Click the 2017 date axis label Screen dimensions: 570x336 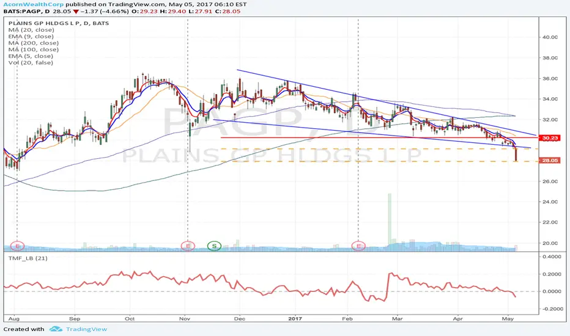pos(295,318)
